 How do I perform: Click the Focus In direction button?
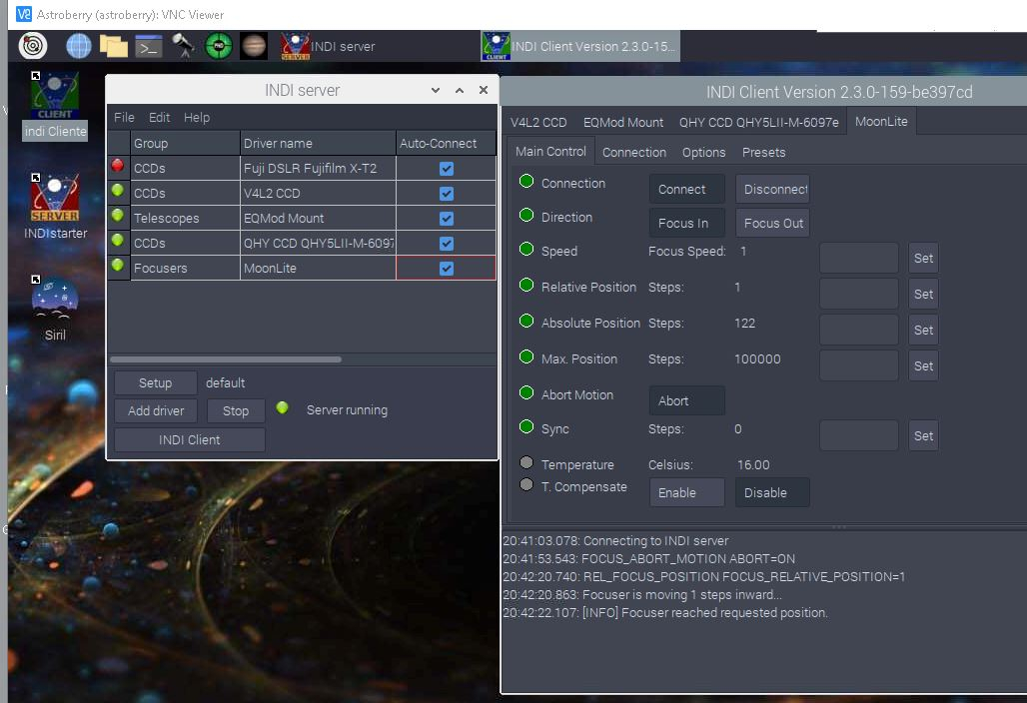[687, 224]
